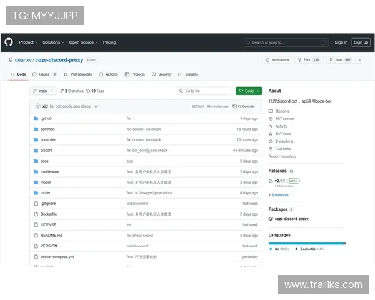375x300 pixels.
Task: Open the .github folder
Action: (46, 118)
